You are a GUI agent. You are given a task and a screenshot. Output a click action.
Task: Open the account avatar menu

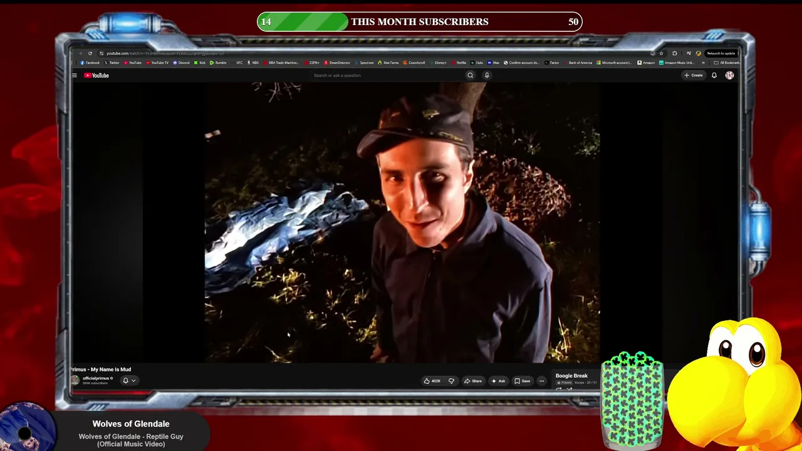[x=729, y=75]
